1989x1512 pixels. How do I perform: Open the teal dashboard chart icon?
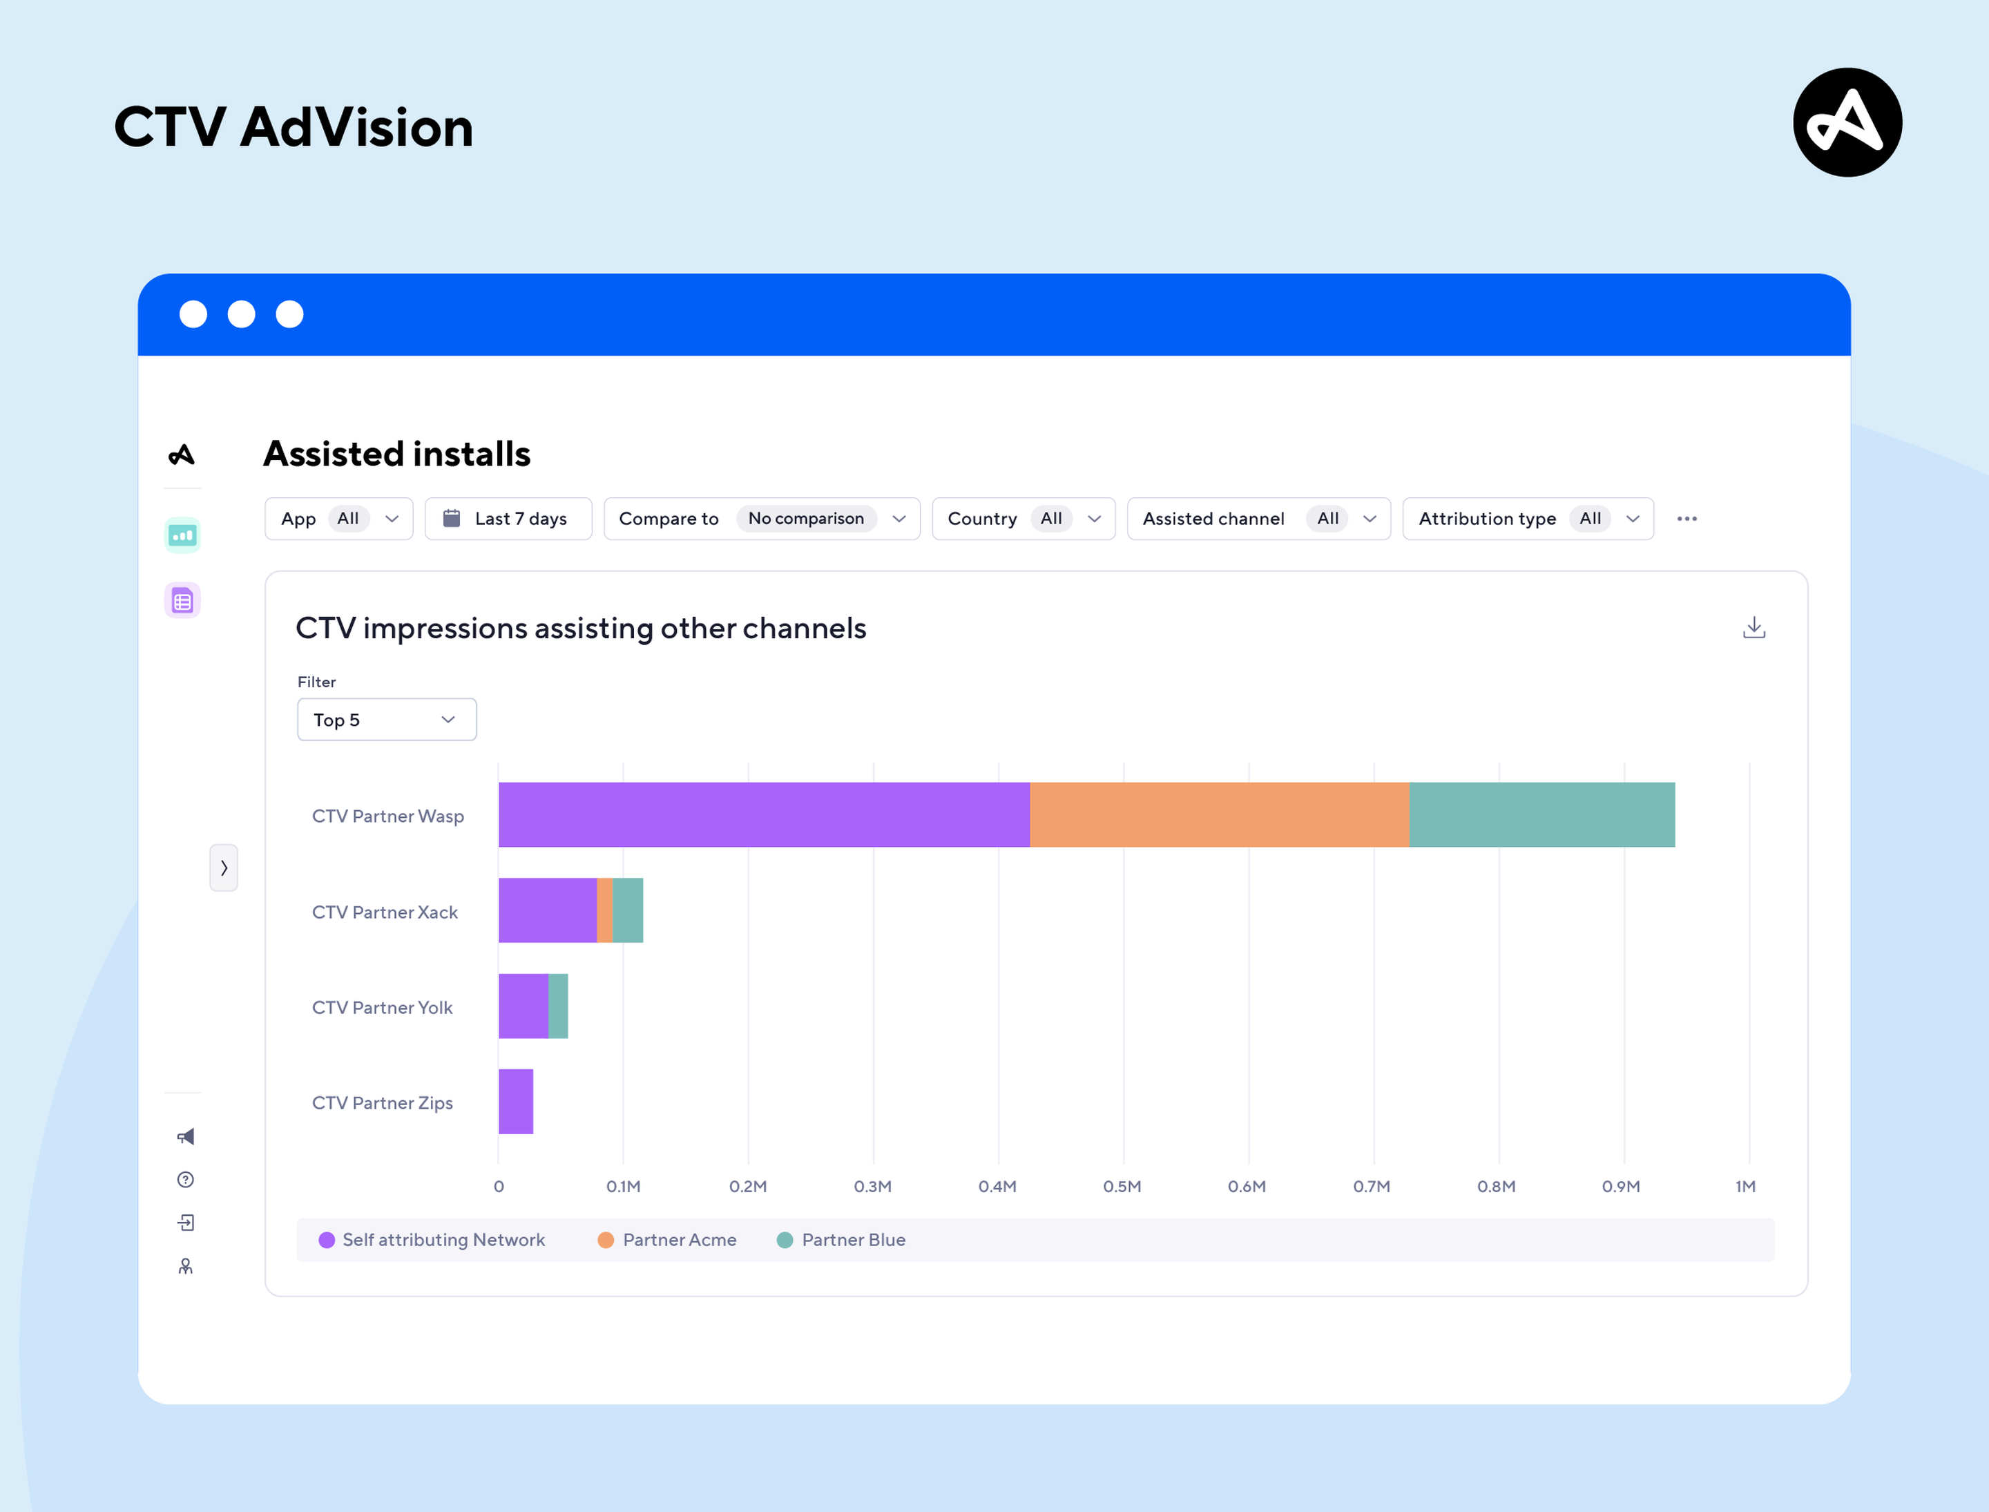[183, 535]
